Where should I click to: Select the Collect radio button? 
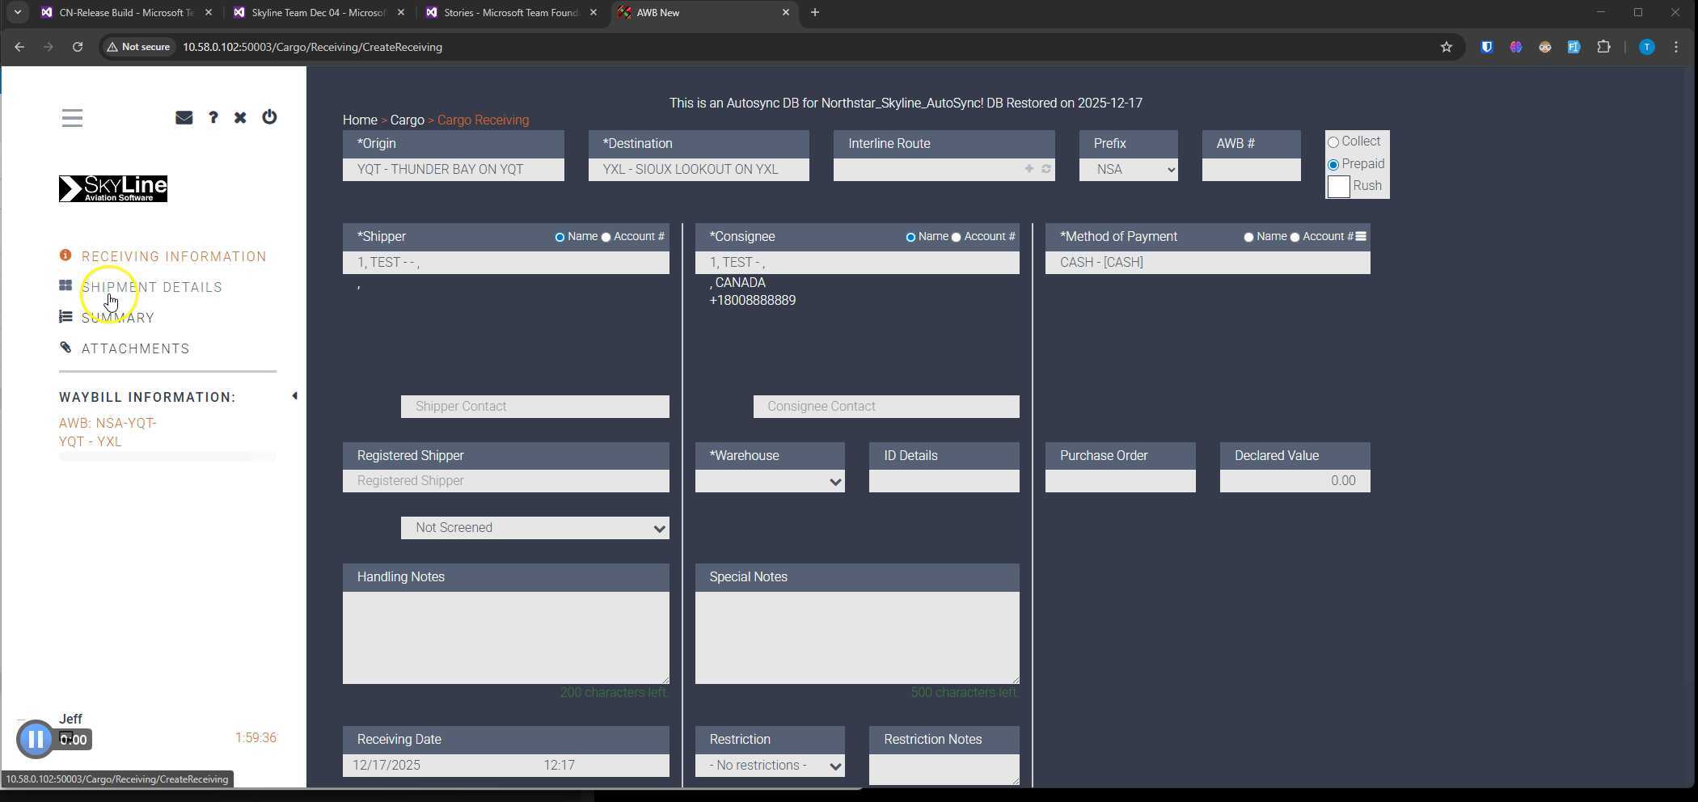pyautogui.click(x=1333, y=142)
